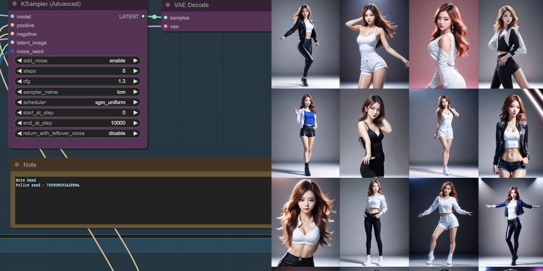Click the vae input socket
Screen dimensions: 543x271
tap(166, 26)
